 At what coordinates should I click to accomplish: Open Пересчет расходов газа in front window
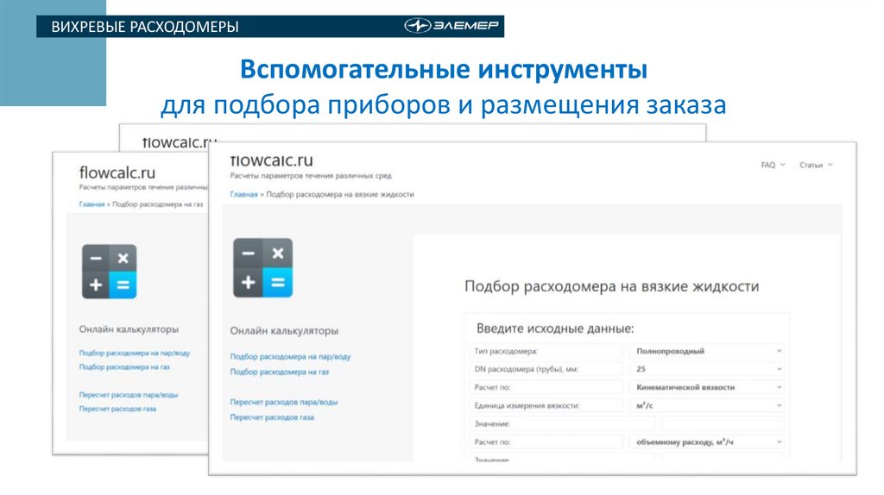(x=272, y=417)
